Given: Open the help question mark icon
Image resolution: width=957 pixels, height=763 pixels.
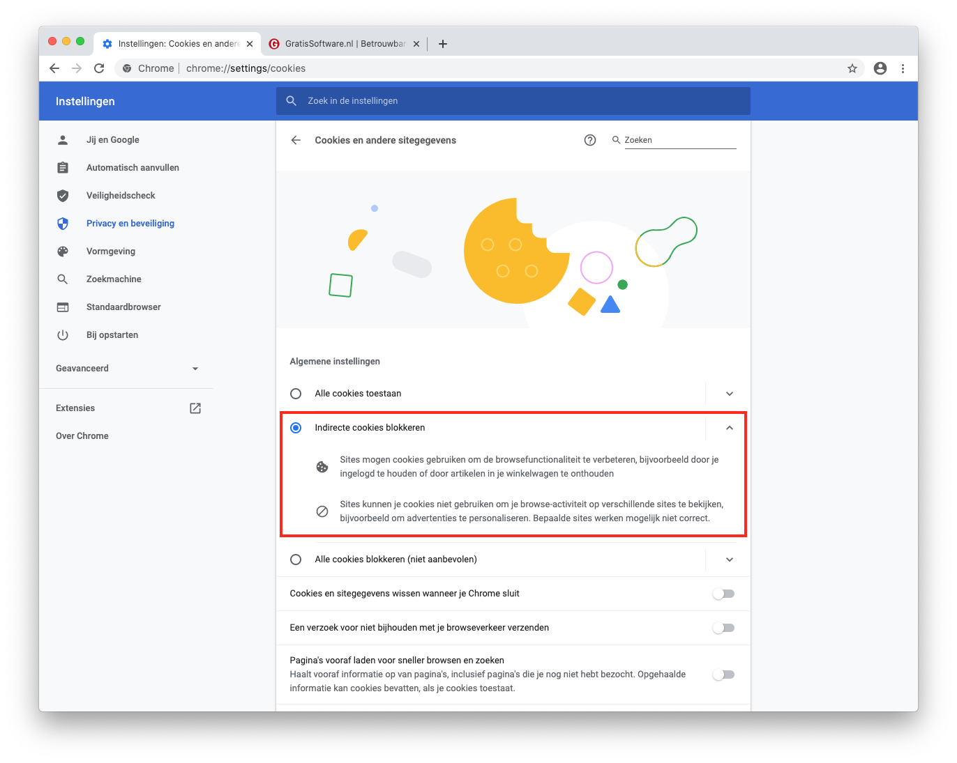Looking at the screenshot, I should (x=590, y=140).
